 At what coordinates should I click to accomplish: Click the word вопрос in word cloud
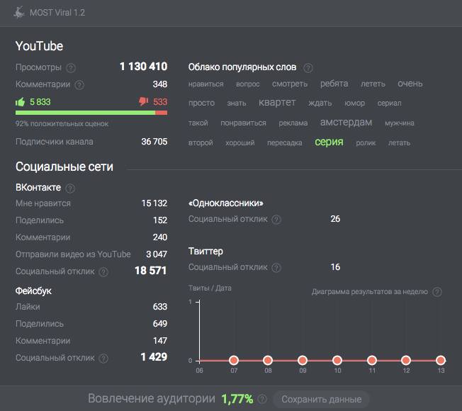(x=247, y=84)
